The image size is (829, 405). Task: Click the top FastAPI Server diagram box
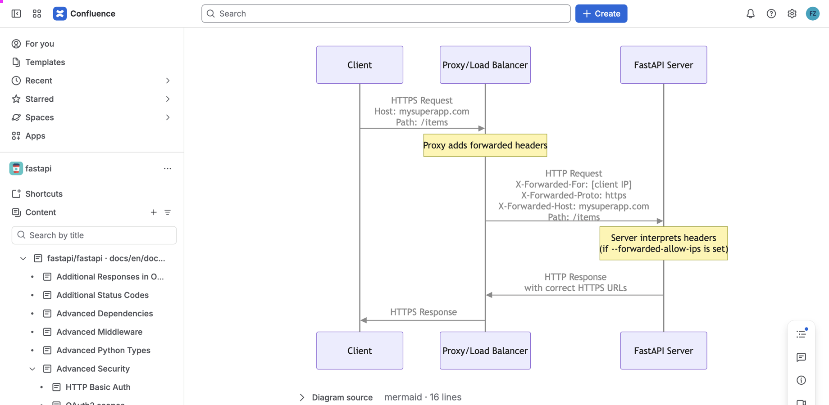[664, 65]
